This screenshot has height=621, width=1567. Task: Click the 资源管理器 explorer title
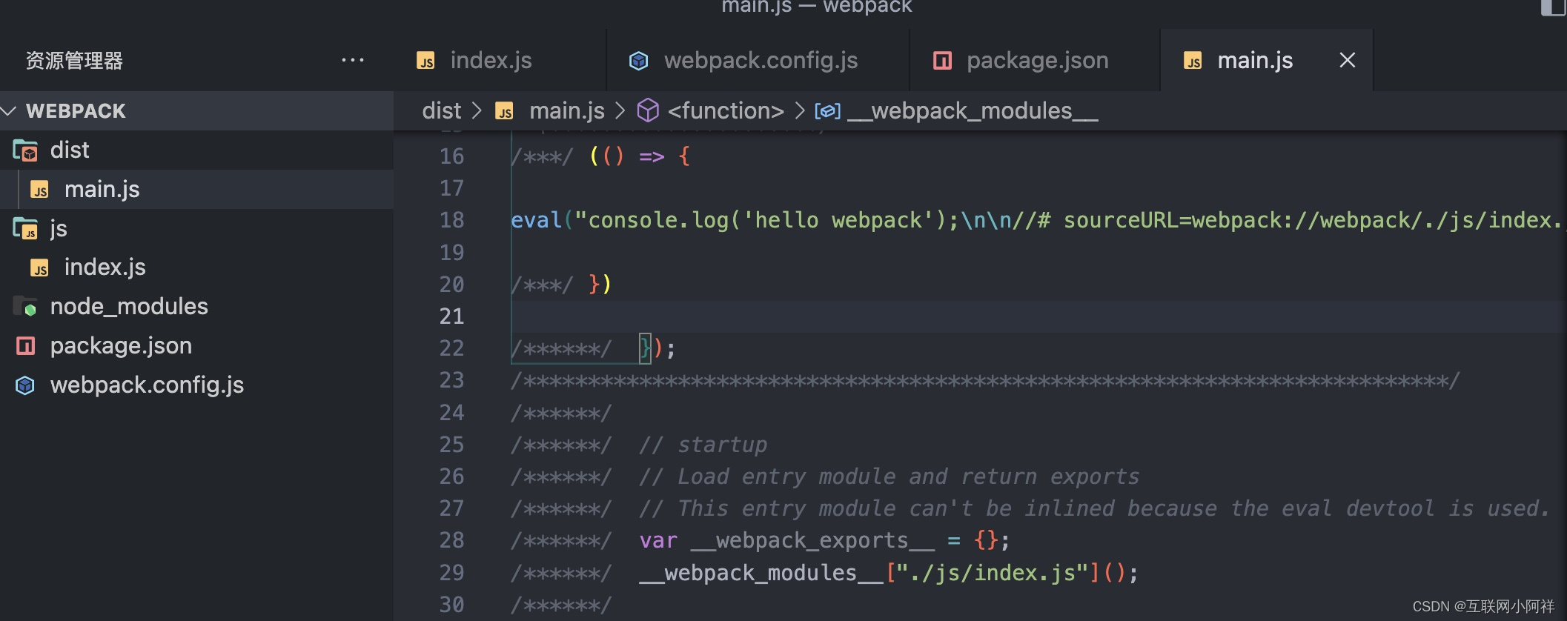click(x=74, y=61)
